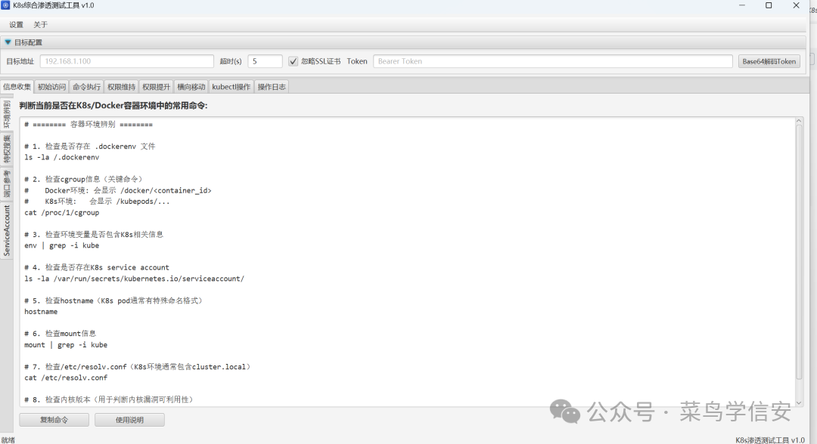Close the K8s tool window
The image size is (817, 444).
click(x=796, y=5)
